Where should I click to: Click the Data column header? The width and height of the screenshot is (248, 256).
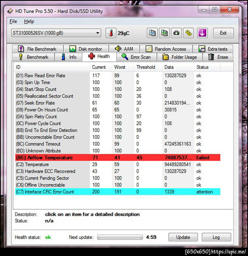click(x=178, y=67)
